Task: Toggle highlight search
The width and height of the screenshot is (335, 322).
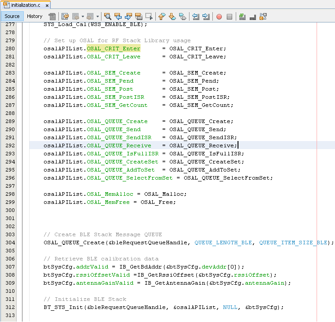Action: (x=138, y=17)
